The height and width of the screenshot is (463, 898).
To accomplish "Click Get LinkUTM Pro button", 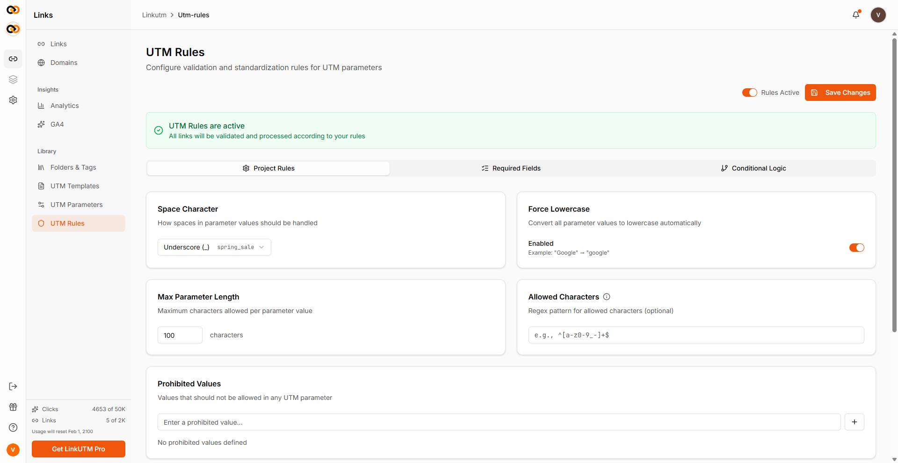I will pyautogui.click(x=79, y=449).
